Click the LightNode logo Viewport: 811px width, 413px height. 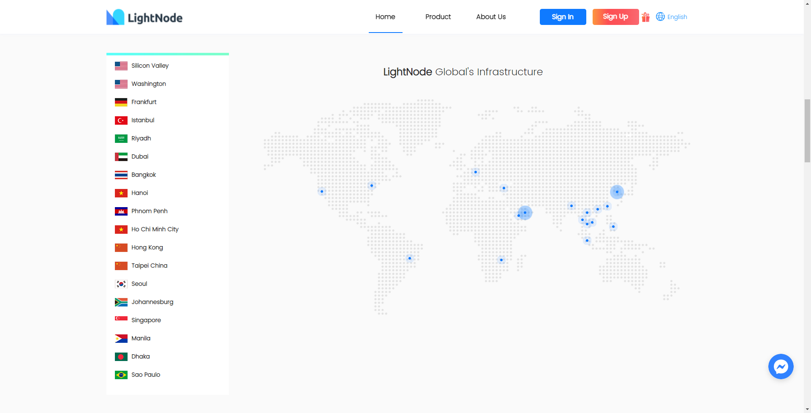coord(144,17)
